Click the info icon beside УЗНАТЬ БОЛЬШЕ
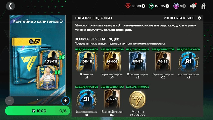 199,18
